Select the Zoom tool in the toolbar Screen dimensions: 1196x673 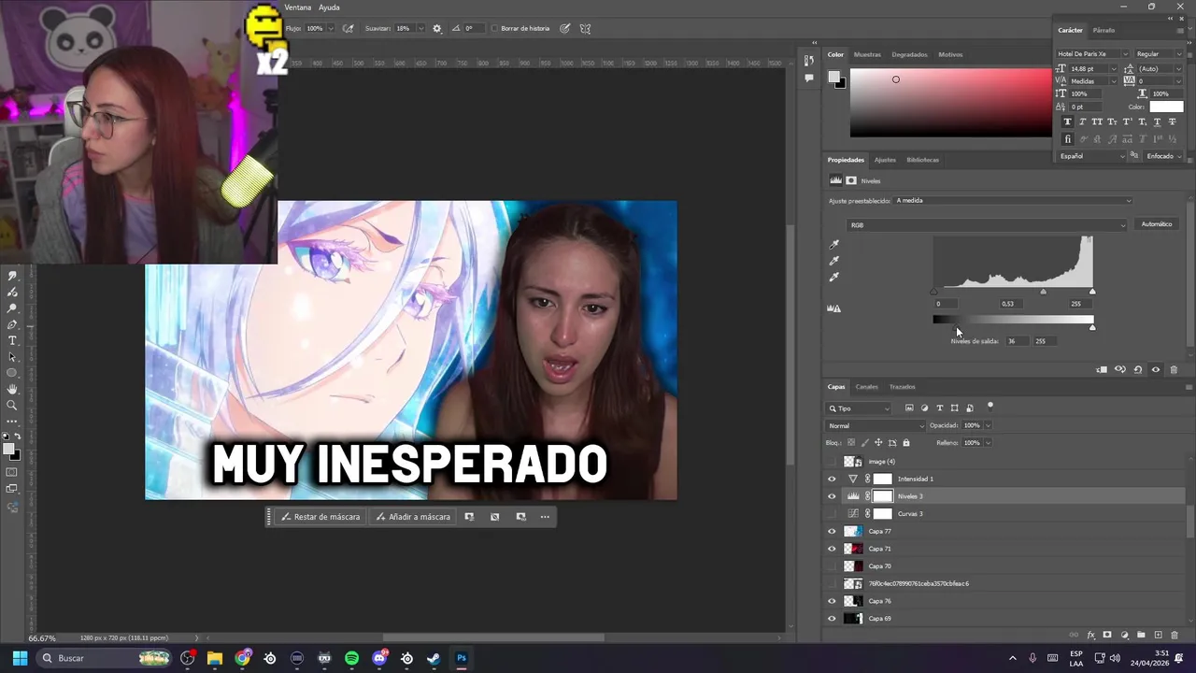(x=12, y=405)
